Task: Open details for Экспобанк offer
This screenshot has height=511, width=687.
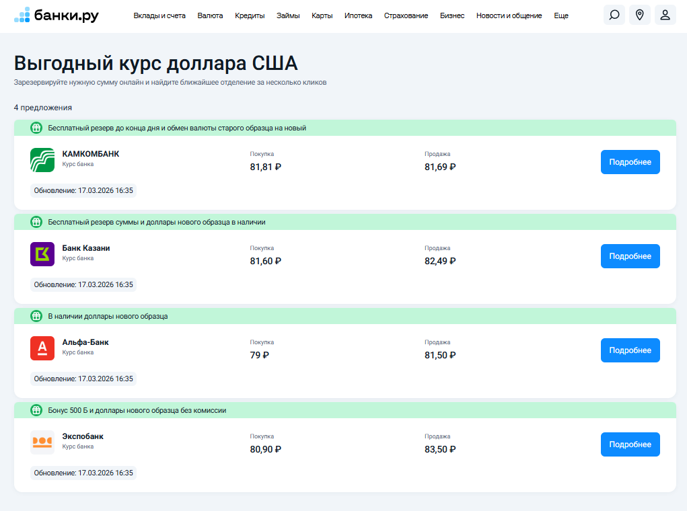Action: (630, 444)
